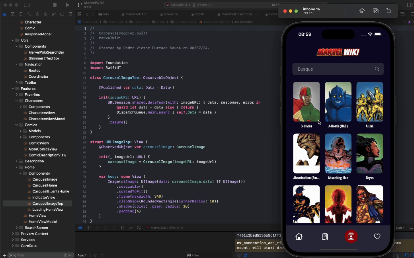Select the Services folder
This screenshot has width=414, height=258.
coord(28,240)
